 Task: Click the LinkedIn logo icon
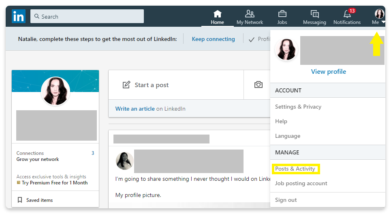[x=19, y=16]
